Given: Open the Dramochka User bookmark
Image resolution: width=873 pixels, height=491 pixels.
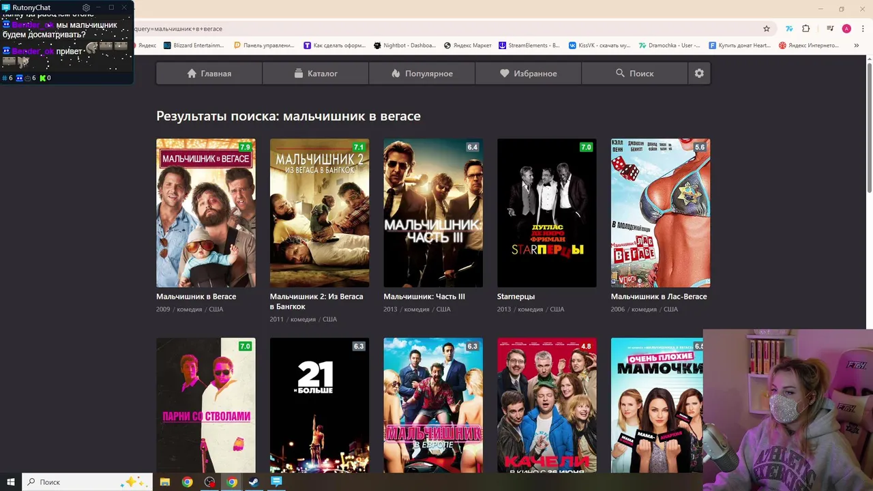Looking at the screenshot, I should [669, 46].
